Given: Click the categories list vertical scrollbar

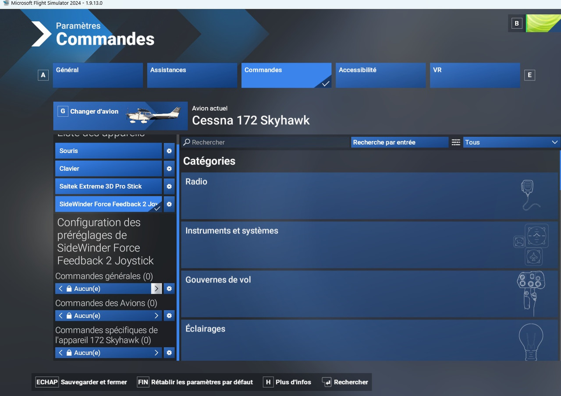Looking at the screenshot, I should (x=560, y=171).
